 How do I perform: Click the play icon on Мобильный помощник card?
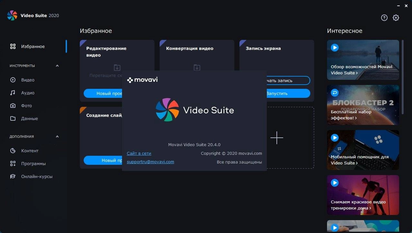pyautogui.click(x=335, y=138)
